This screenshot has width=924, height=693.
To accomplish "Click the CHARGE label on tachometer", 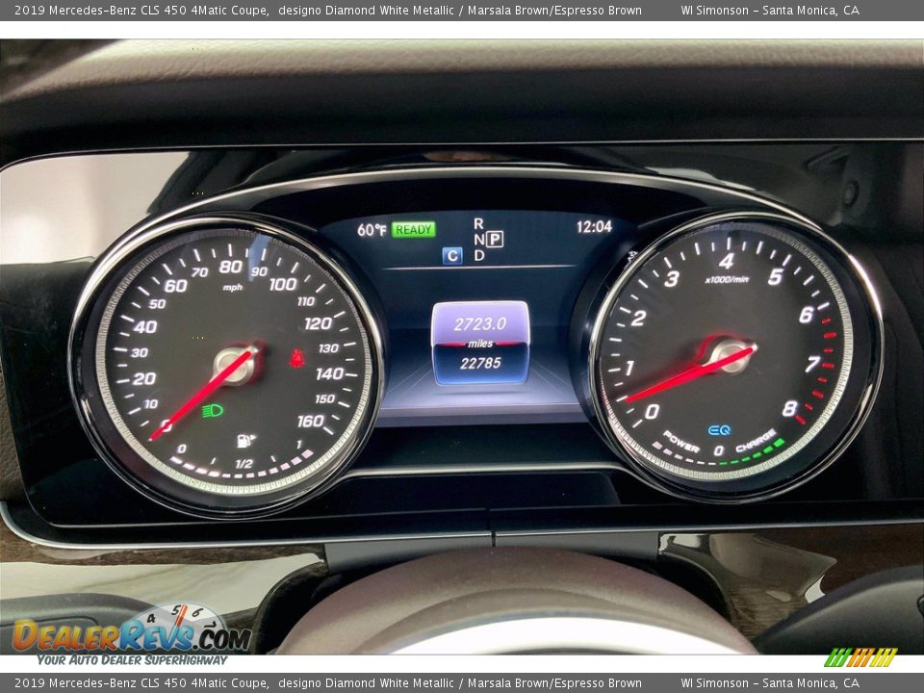I will point(757,440).
